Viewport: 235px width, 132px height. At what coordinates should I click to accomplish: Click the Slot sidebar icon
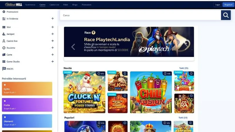pos(4,27)
